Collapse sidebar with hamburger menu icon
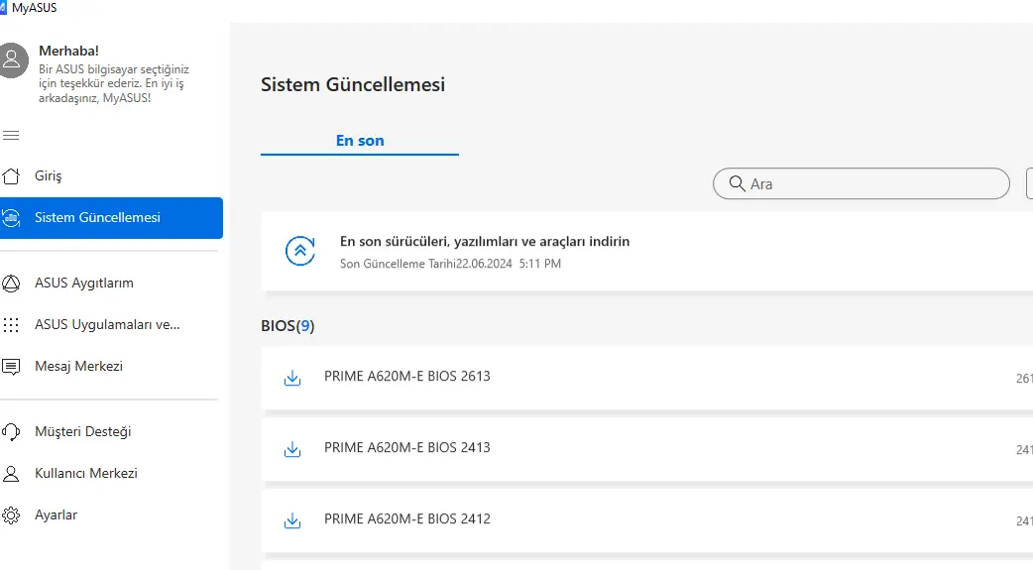The image size is (1033, 570). (x=11, y=136)
